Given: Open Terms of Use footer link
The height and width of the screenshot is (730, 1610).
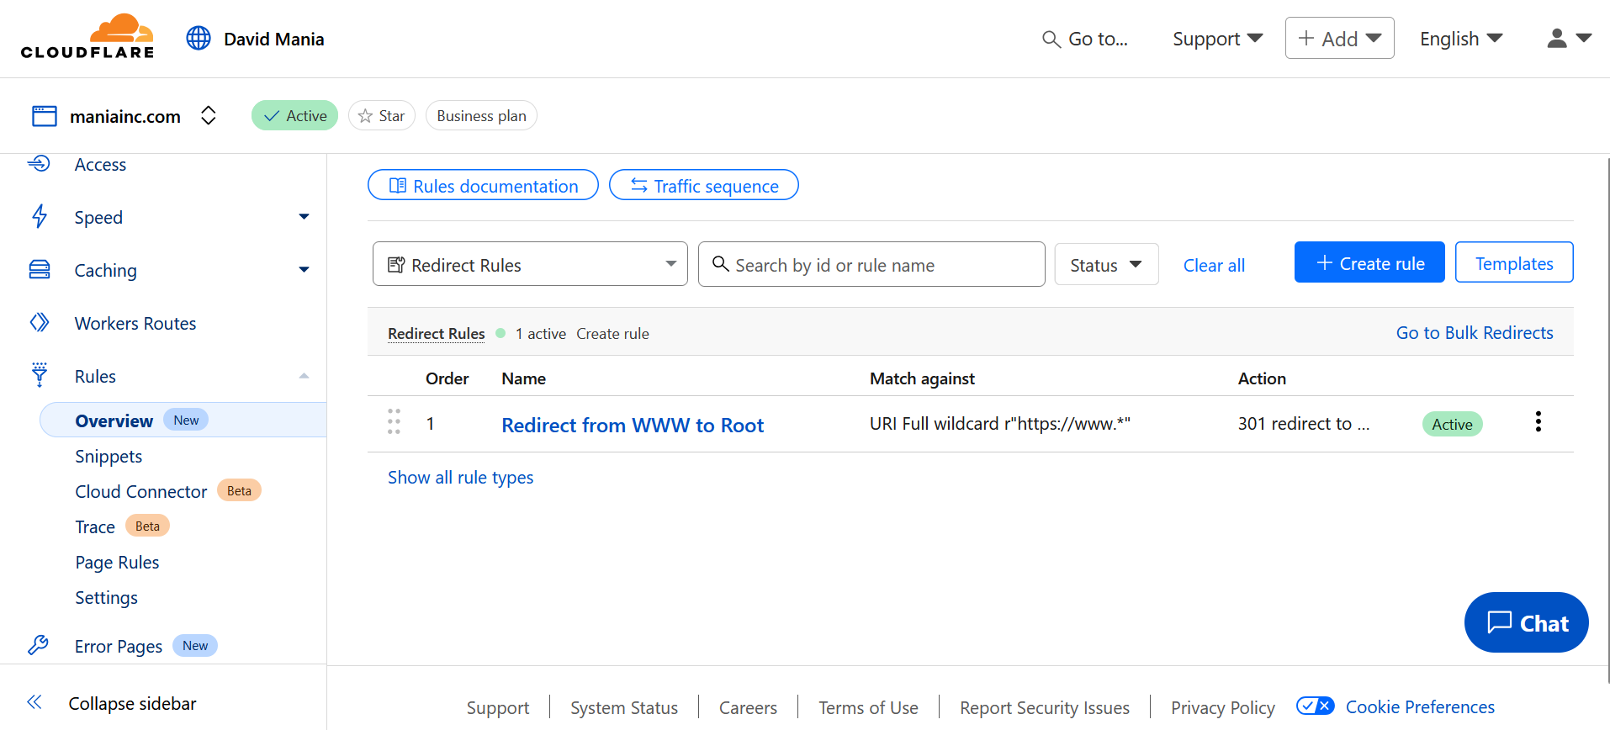Looking at the screenshot, I should 868,708.
